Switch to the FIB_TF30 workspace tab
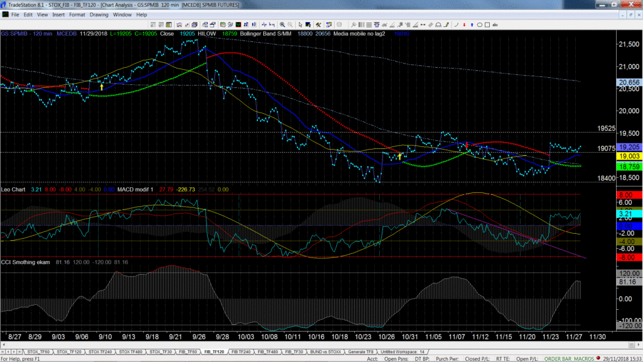This screenshot has width=643, height=362. pos(294,352)
